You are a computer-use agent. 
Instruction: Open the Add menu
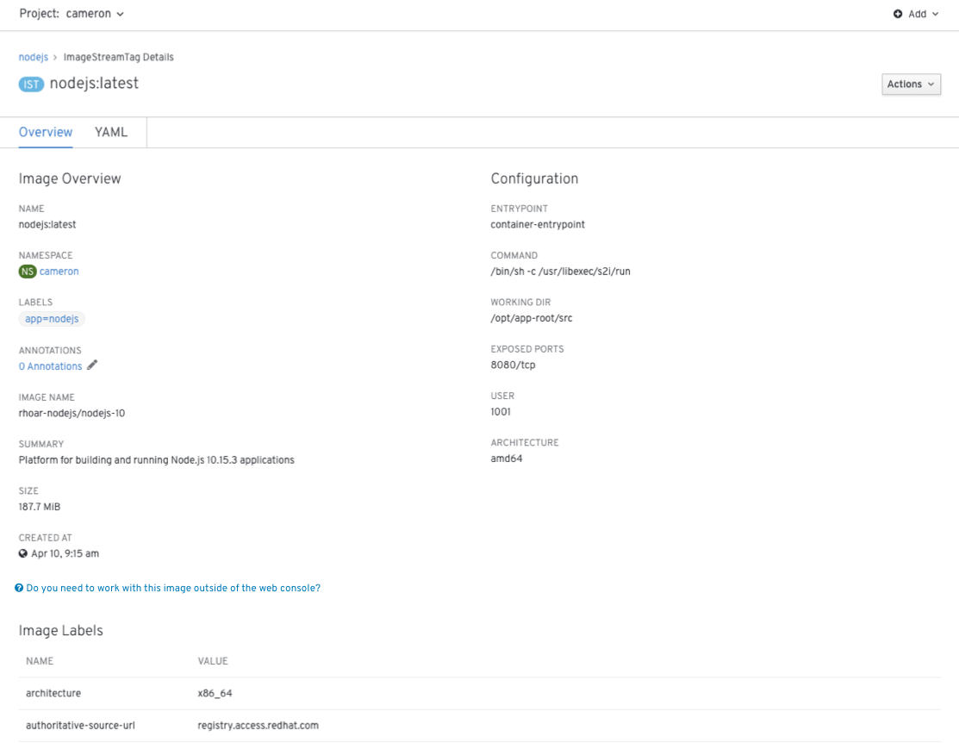click(916, 14)
